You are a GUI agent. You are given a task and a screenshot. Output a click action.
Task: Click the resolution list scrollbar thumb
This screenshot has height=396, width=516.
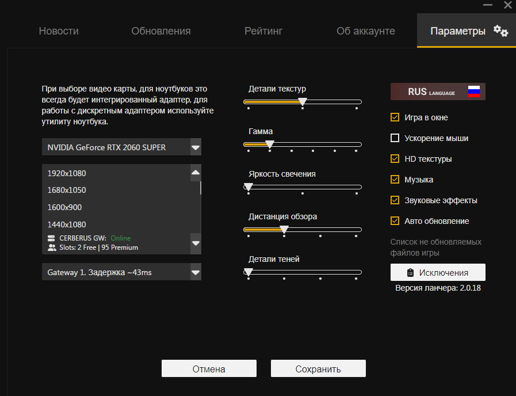(200, 188)
